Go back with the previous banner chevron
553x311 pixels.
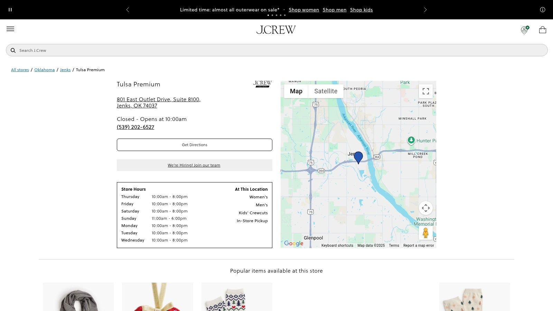point(128,10)
